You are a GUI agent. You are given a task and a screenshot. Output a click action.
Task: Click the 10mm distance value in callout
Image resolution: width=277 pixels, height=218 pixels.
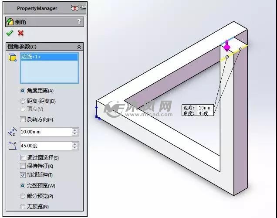coord(205,108)
